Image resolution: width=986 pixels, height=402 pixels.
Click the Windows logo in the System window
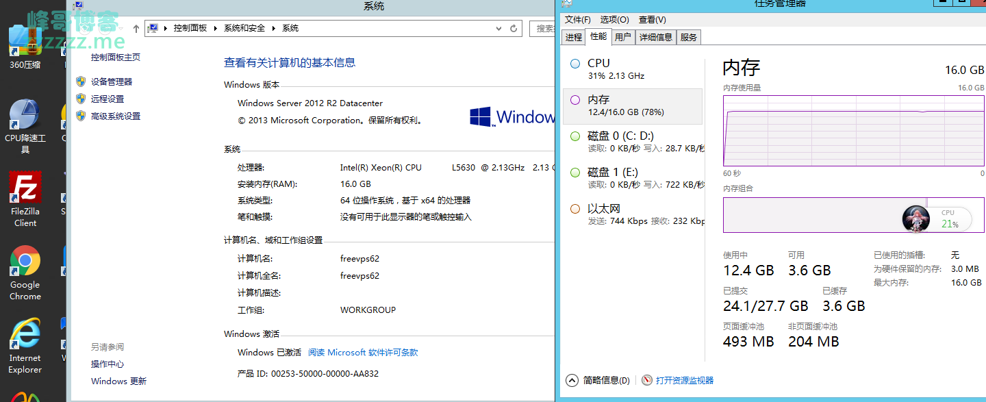481,116
